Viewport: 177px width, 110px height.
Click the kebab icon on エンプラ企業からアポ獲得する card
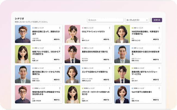(110, 68)
